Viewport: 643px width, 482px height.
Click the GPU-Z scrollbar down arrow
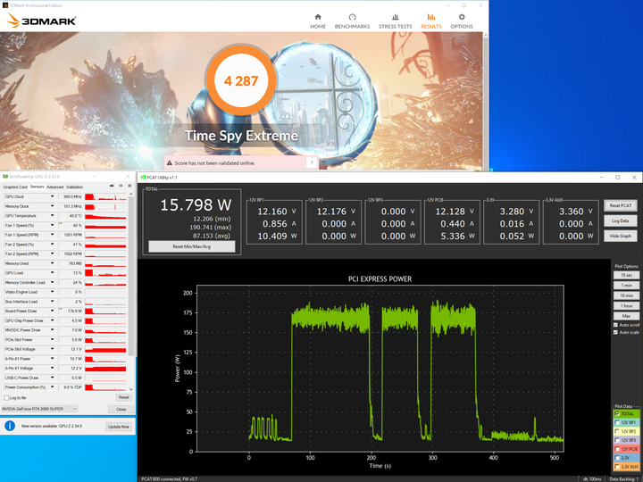(131, 389)
